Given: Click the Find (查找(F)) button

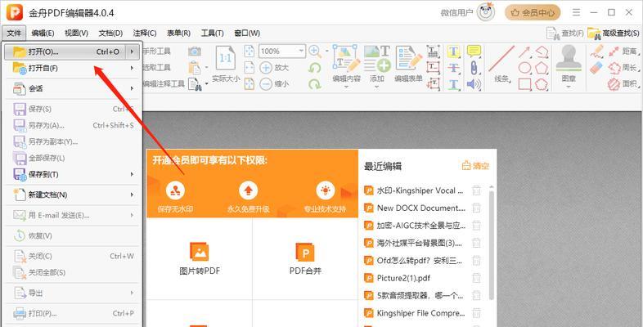Looking at the screenshot, I should (x=565, y=34).
